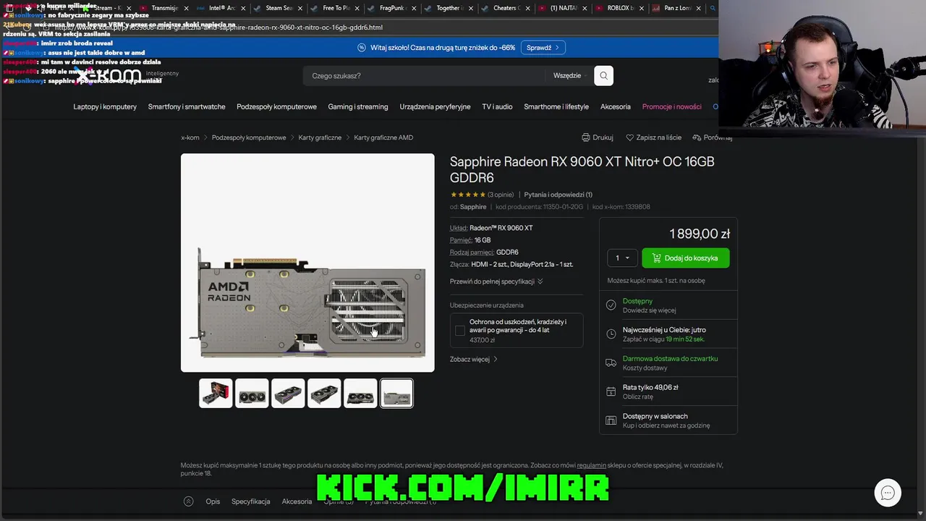Select the second thumbnail showing front fans
The width and height of the screenshot is (926, 521).
tap(252, 394)
